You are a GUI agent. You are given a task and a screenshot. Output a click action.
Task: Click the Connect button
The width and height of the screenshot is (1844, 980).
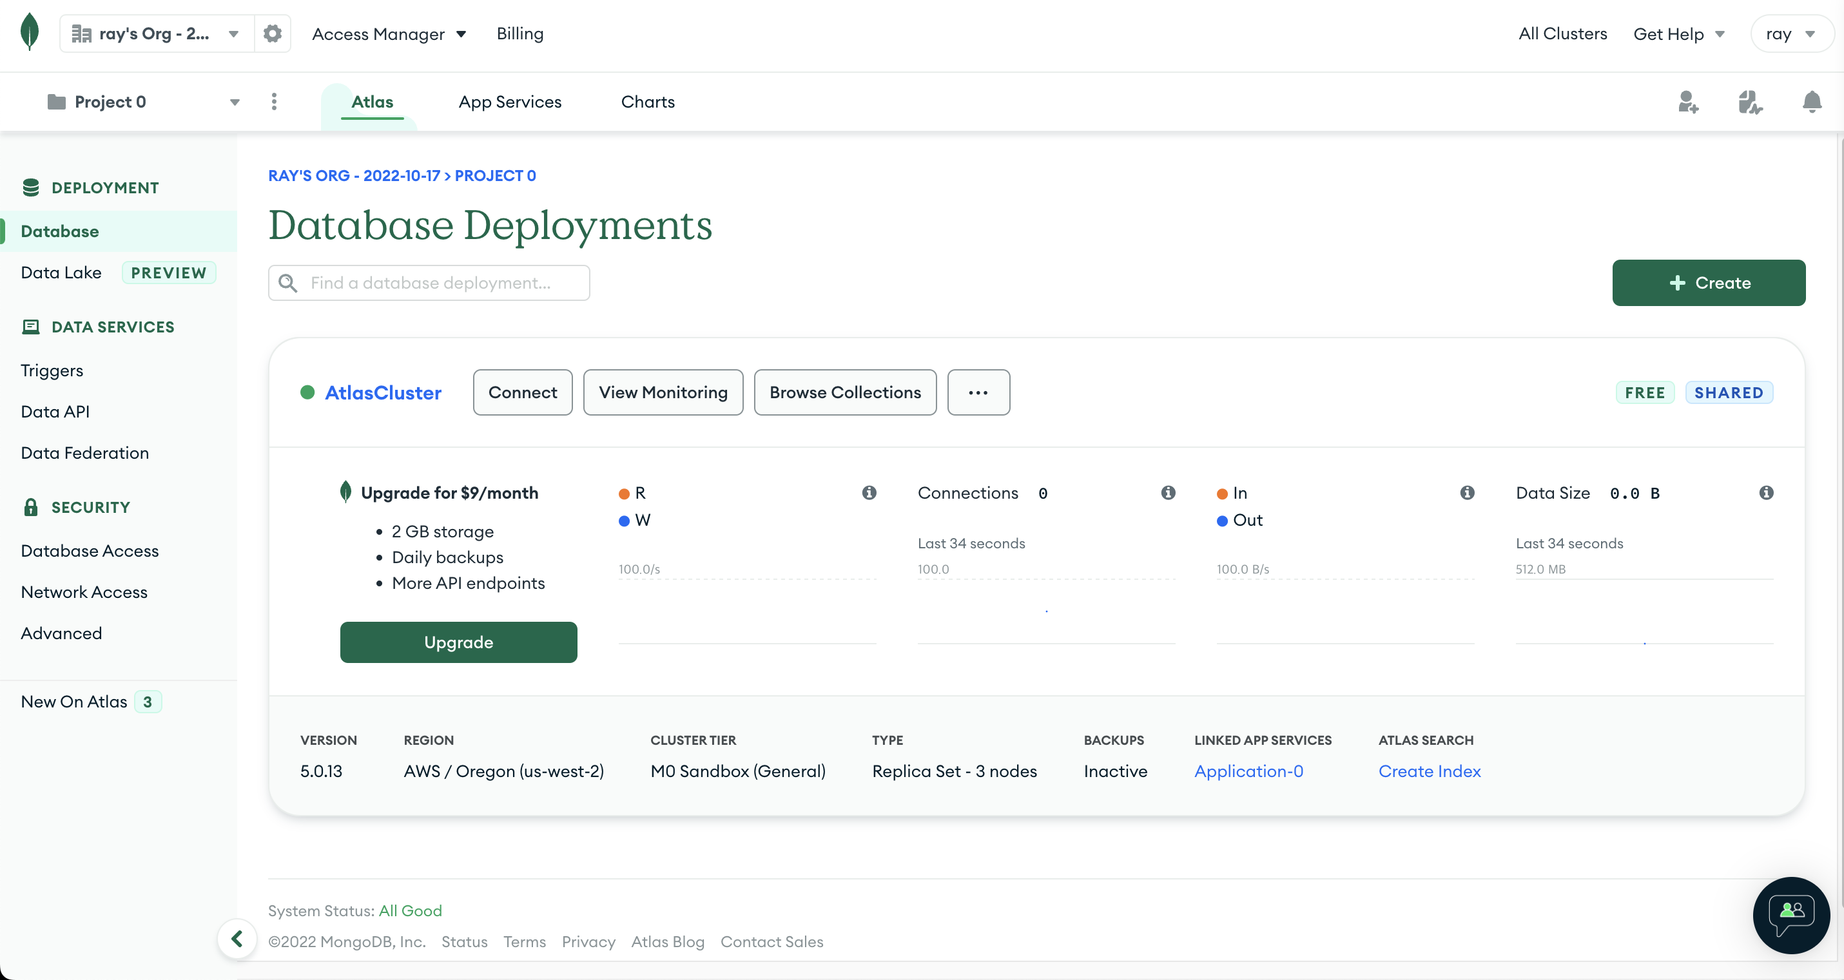523,392
